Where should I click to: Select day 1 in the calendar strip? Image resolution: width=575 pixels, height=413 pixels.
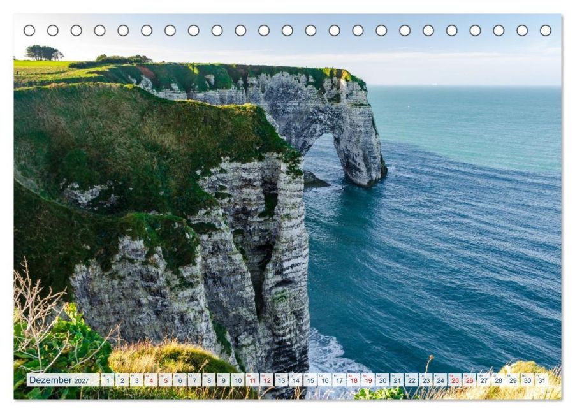pos(108,380)
